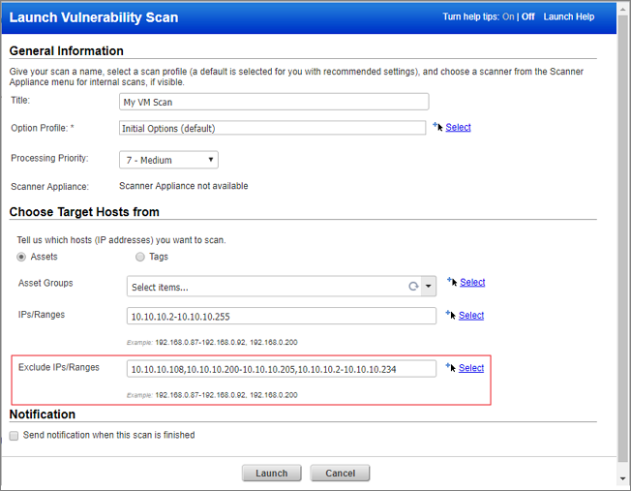
Task: Click the vertical scrollbar thumb
Action: [x=623, y=238]
